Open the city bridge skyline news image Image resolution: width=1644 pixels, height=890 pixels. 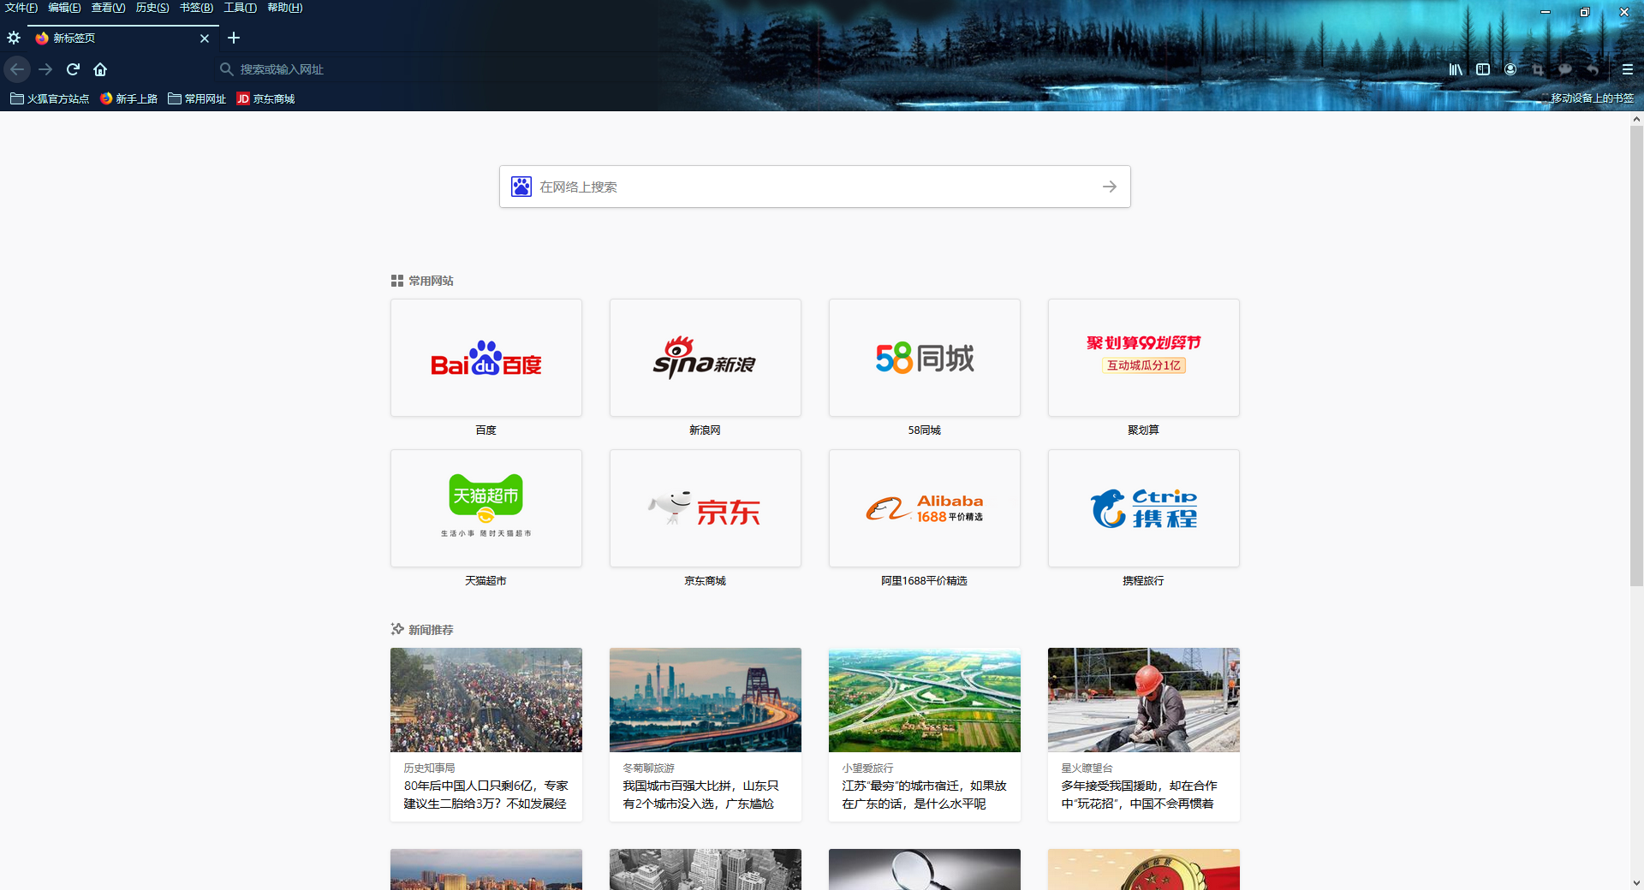click(x=706, y=700)
